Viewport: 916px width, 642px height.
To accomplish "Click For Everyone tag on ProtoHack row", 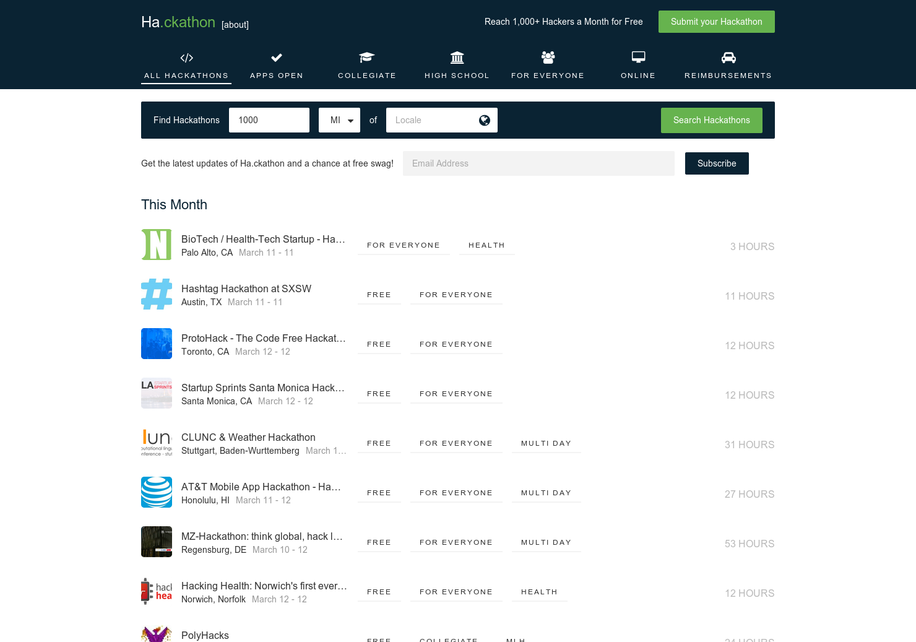I will pos(456,344).
